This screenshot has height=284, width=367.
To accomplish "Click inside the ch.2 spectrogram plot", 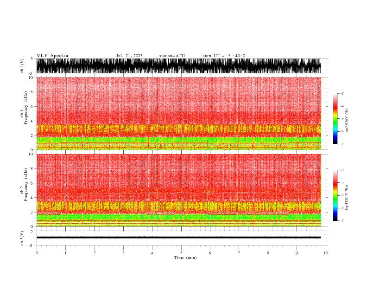I will click(x=179, y=190).
